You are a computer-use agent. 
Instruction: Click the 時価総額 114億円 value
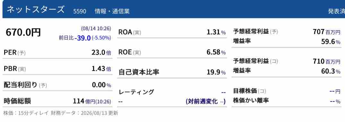(x=92, y=101)
